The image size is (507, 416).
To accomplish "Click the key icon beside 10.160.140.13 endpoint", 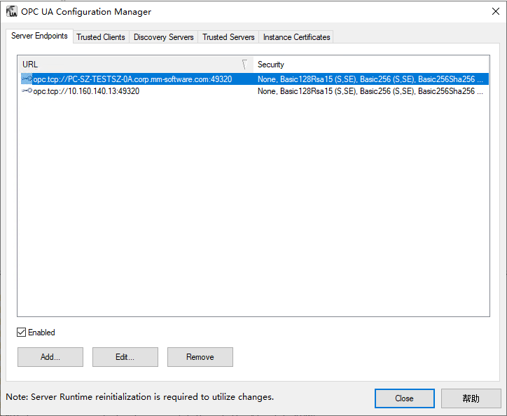I will [x=27, y=91].
